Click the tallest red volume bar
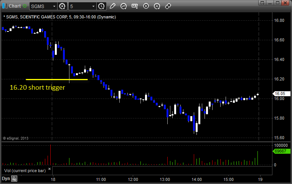The image size is (292, 184). pos(50,155)
